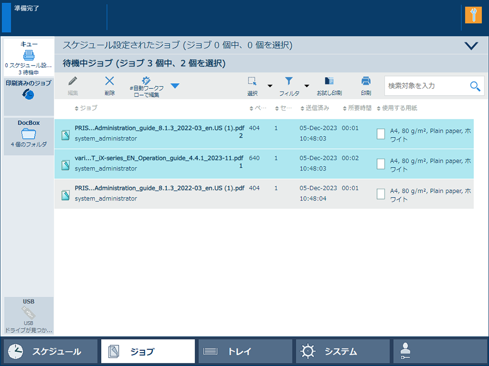Click the print (印刷) printer icon

[x=366, y=81]
